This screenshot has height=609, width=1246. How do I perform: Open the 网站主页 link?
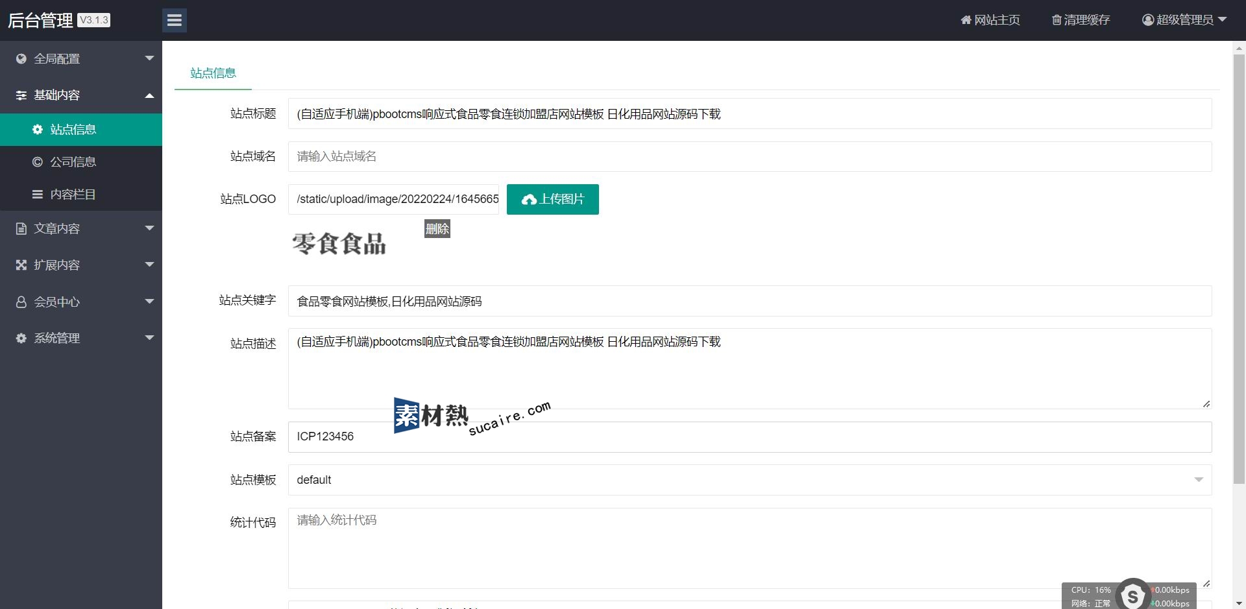pyautogui.click(x=990, y=20)
